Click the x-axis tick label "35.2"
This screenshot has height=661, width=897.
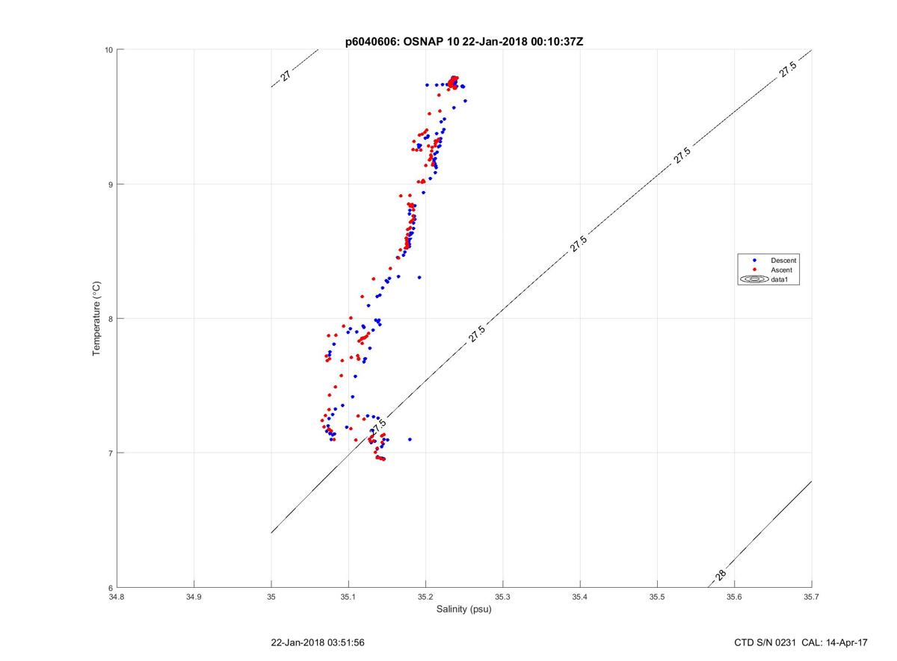click(425, 596)
